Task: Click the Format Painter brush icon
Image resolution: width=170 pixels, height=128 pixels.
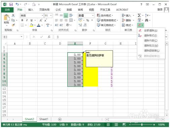Action: point(13,25)
